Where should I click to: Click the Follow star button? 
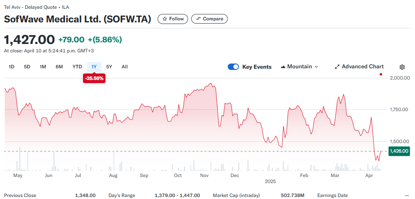pyautogui.click(x=173, y=19)
